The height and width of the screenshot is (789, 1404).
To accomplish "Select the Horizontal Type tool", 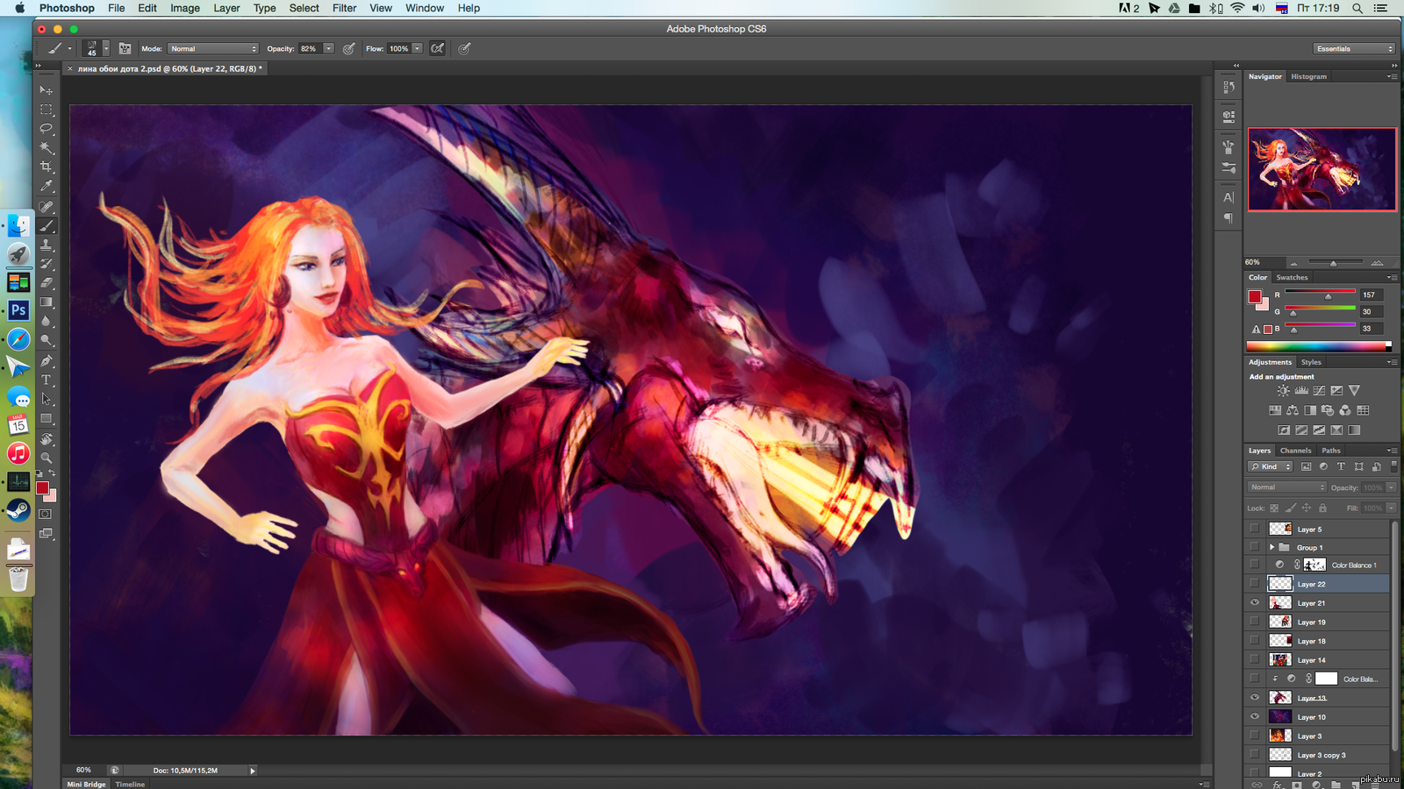I will (x=47, y=380).
